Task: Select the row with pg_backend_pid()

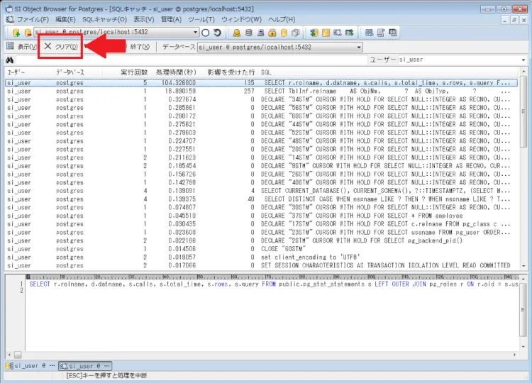Action: click(261, 240)
